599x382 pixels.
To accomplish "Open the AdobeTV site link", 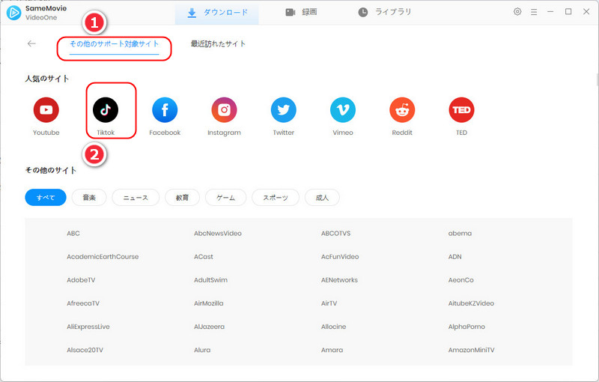I will 81,280.
